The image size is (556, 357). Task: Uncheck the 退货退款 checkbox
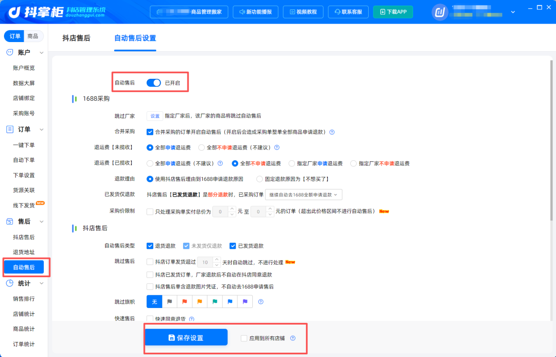(150, 246)
